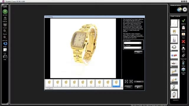
Task: Click the Snap camera icon in left panel
Action: (5, 57)
